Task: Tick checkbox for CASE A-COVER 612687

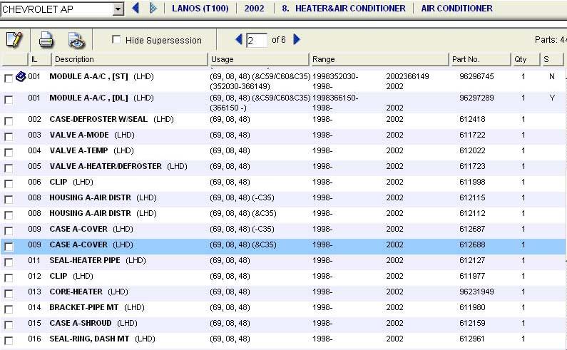Action: (x=9, y=231)
